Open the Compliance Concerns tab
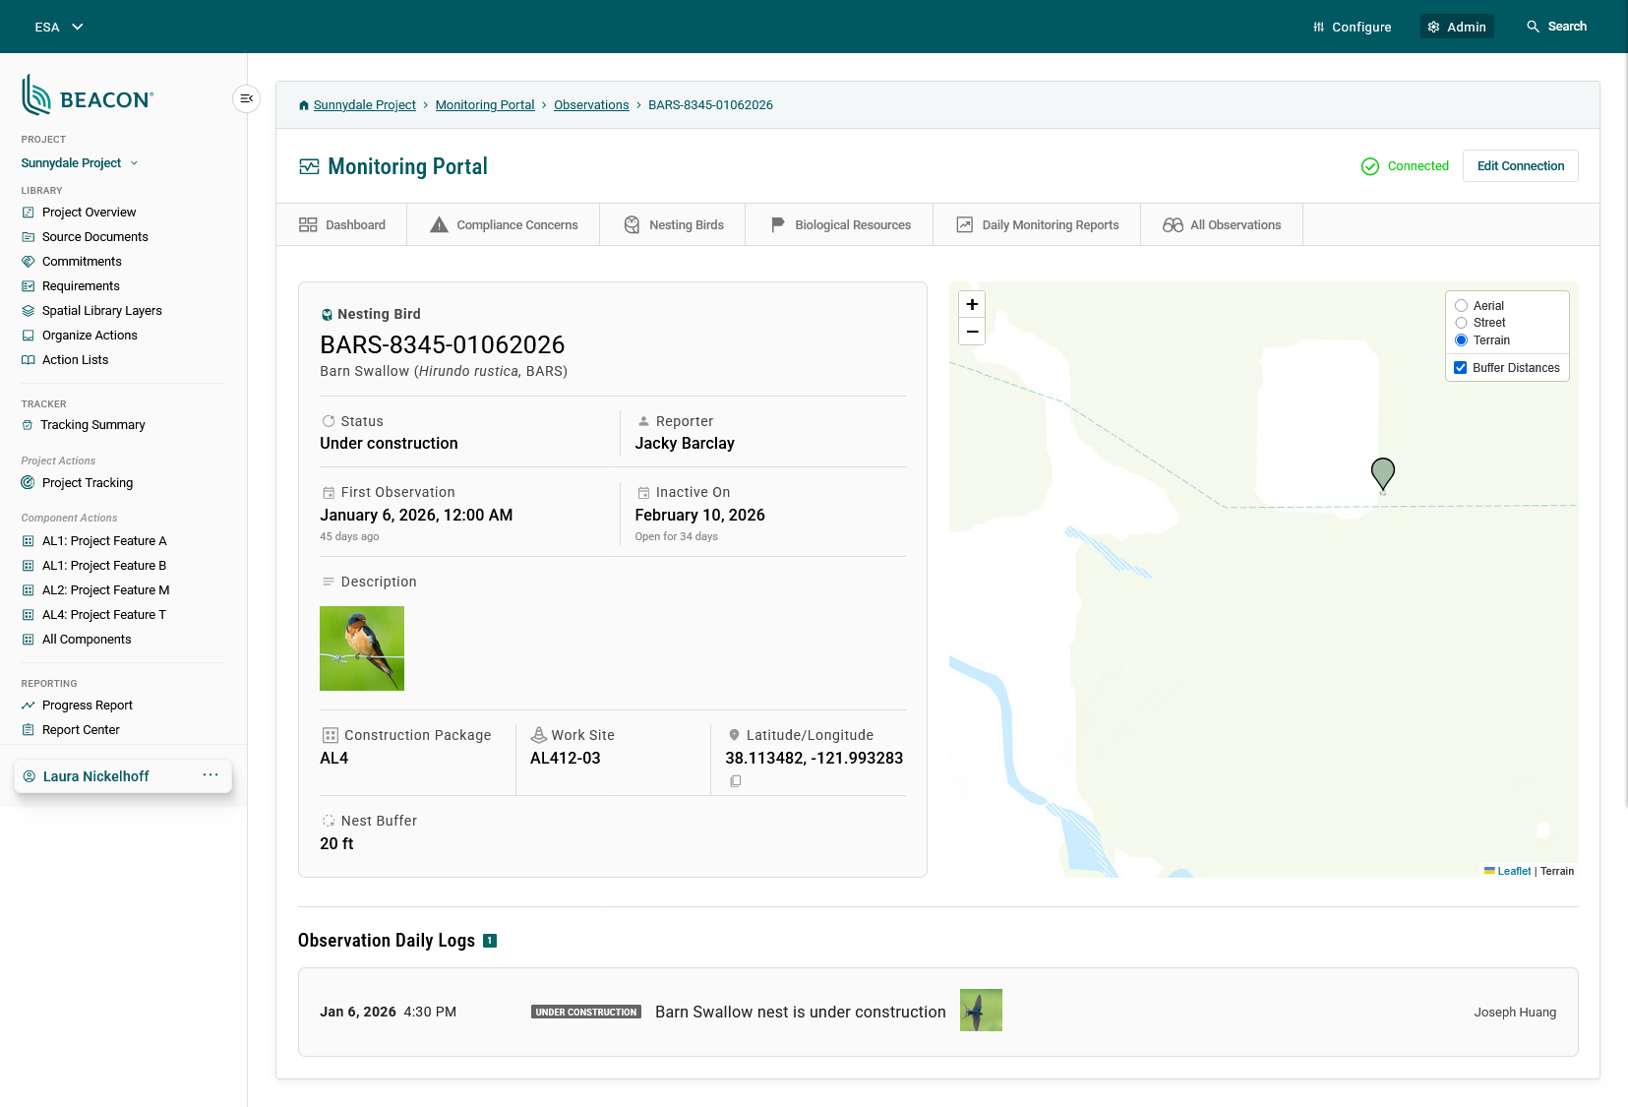Screen dimensions: 1628x1107 tap(504, 225)
